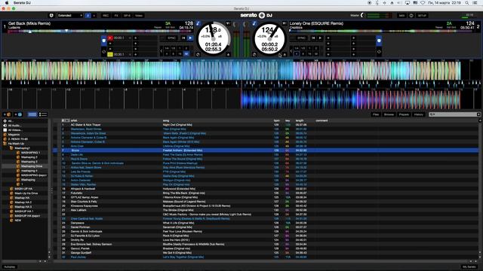Select cue points tab on deck 2
This screenshot has width=483, height=271.
(x=379, y=41)
